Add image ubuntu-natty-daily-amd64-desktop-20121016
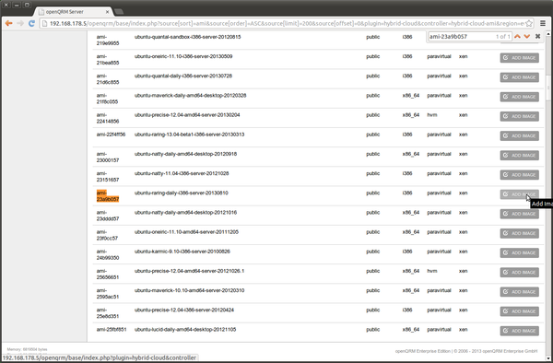Screen dimensions: 553x363 click(519, 214)
